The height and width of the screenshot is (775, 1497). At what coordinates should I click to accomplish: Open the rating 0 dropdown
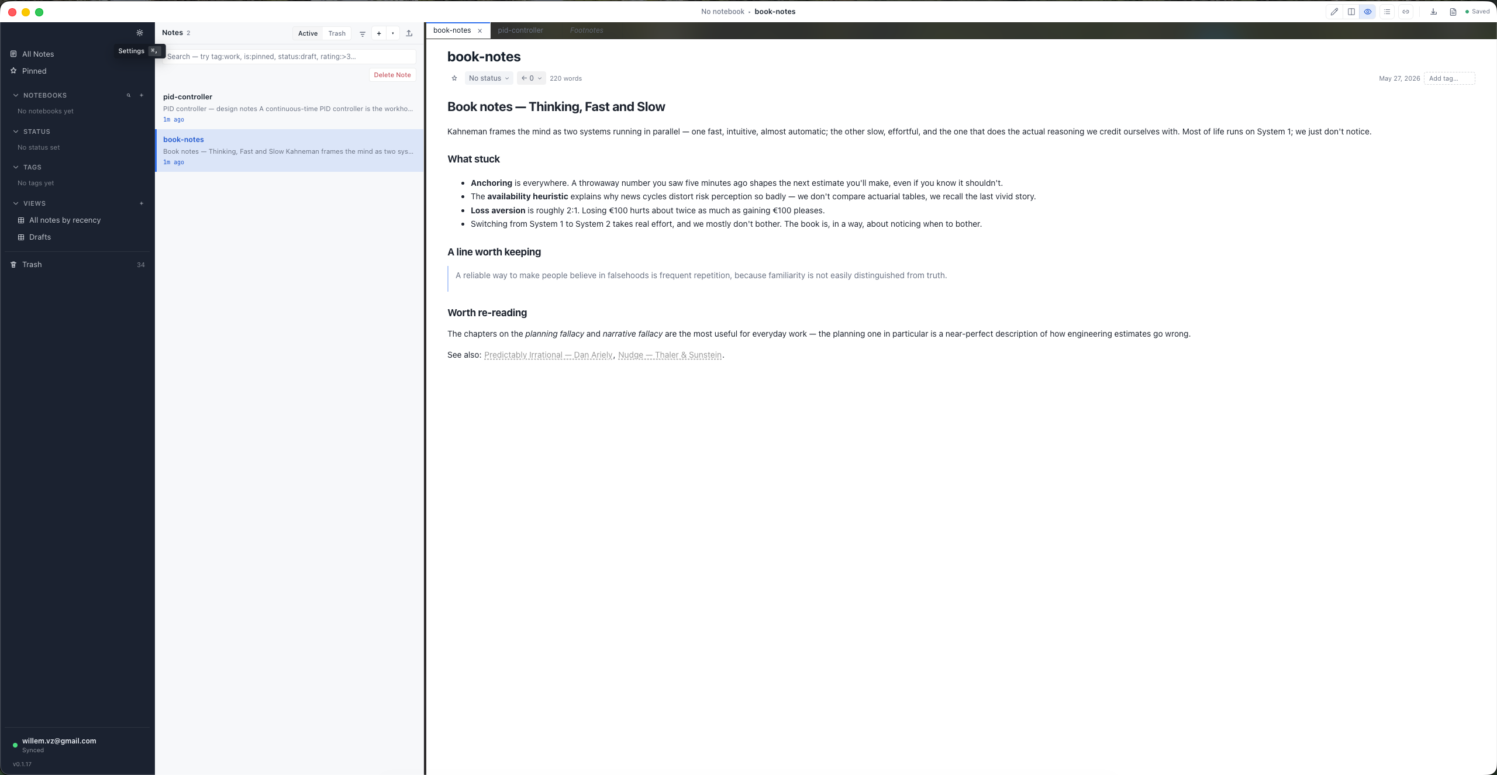pyautogui.click(x=532, y=78)
